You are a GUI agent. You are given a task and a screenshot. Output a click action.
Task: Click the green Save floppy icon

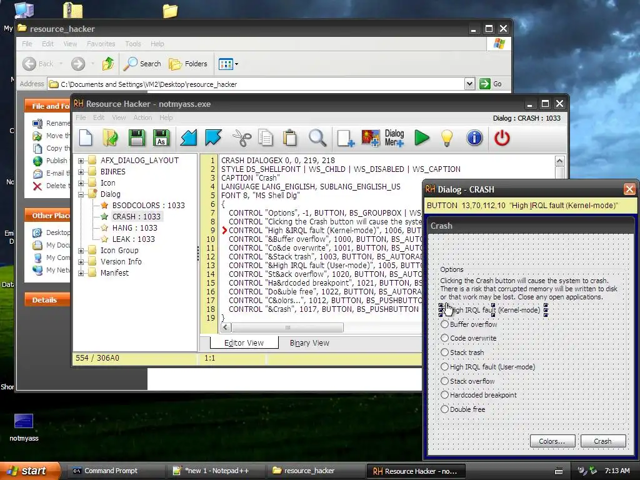coord(136,137)
